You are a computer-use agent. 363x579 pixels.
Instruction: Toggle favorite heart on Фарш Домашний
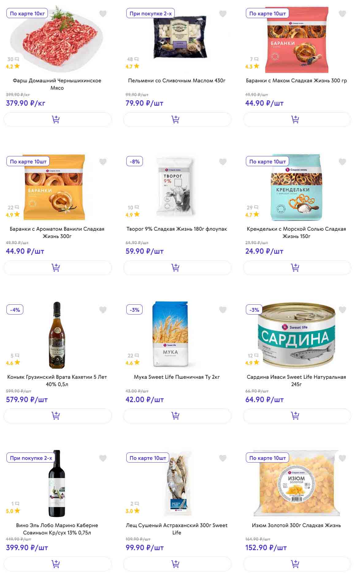[x=103, y=14]
